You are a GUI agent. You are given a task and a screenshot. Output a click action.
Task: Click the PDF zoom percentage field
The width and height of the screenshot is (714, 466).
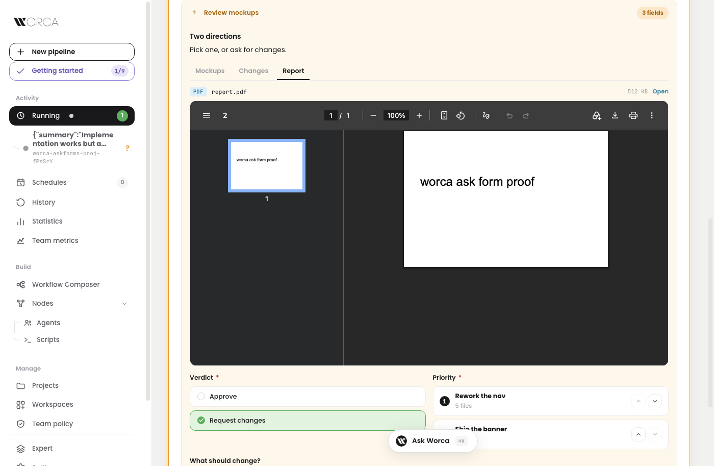pos(396,115)
